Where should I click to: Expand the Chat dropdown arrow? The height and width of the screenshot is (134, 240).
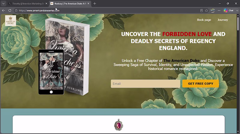click(237, 10)
